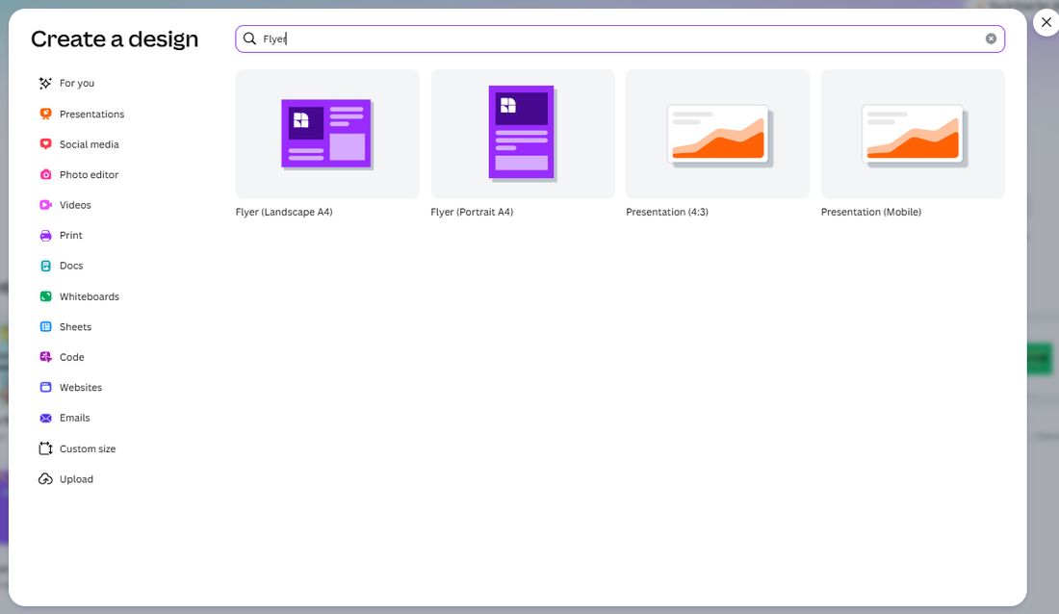Click the Photo editor camera icon
The height and width of the screenshot is (614, 1059).
pos(45,174)
